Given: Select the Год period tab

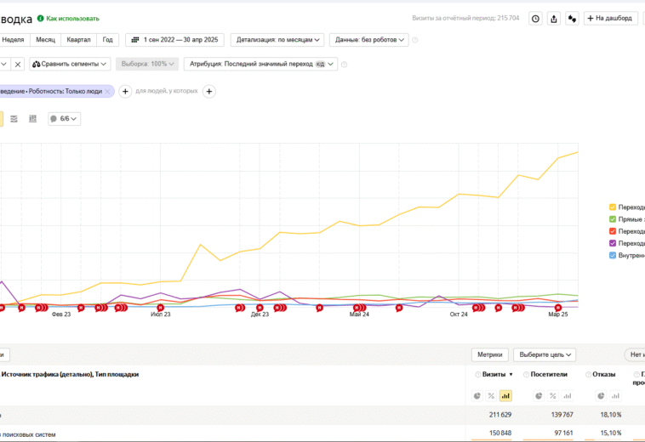Looking at the screenshot, I should 108,40.
